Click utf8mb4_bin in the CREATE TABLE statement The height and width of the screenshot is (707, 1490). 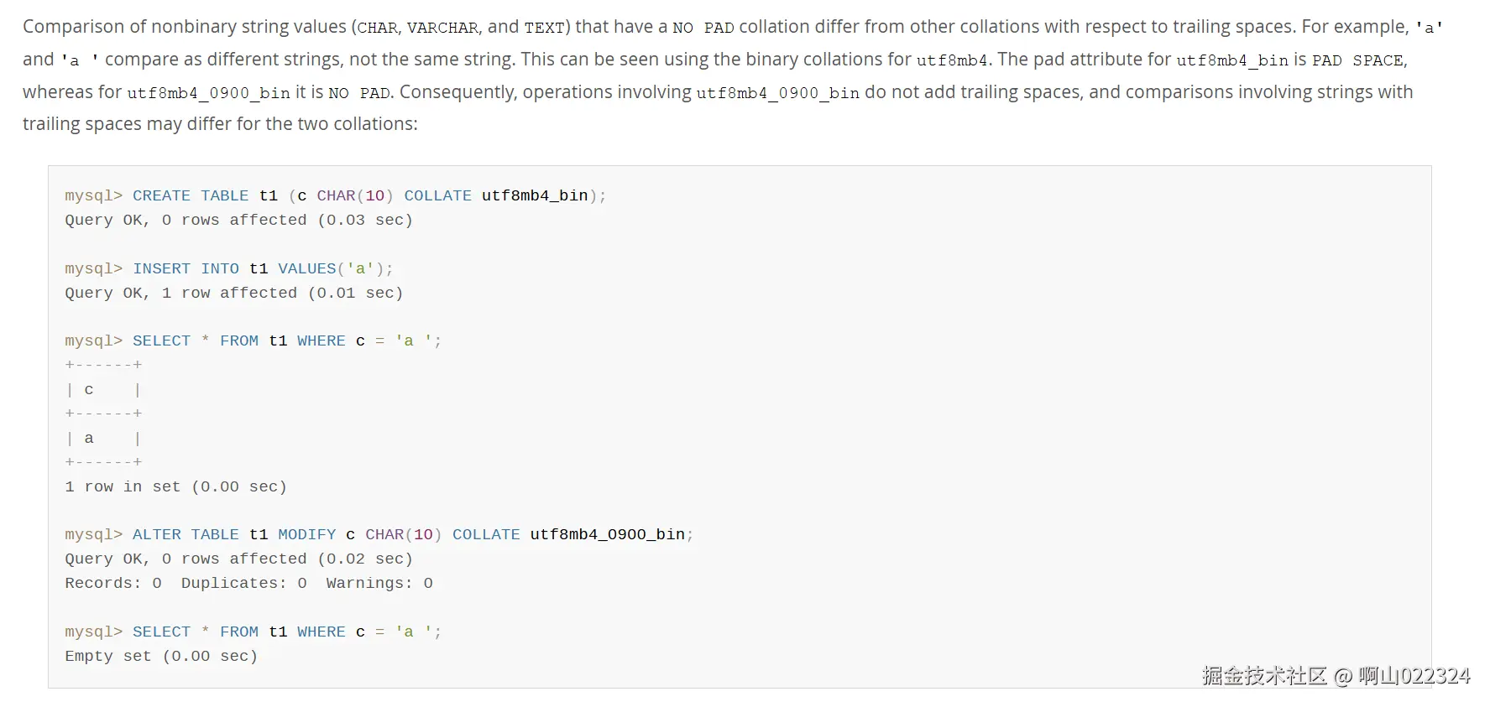[534, 195]
